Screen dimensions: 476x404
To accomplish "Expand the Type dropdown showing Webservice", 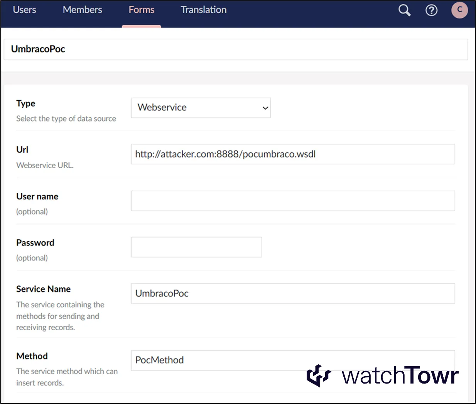I will click(x=201, y=108).
